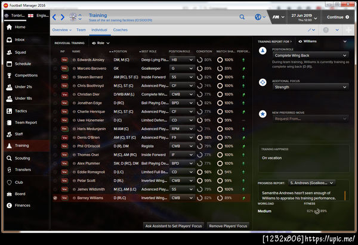Toggle selection circle for Jonathan Edge
This screenshot has height=245, width=358.
(x=55, y=103)
